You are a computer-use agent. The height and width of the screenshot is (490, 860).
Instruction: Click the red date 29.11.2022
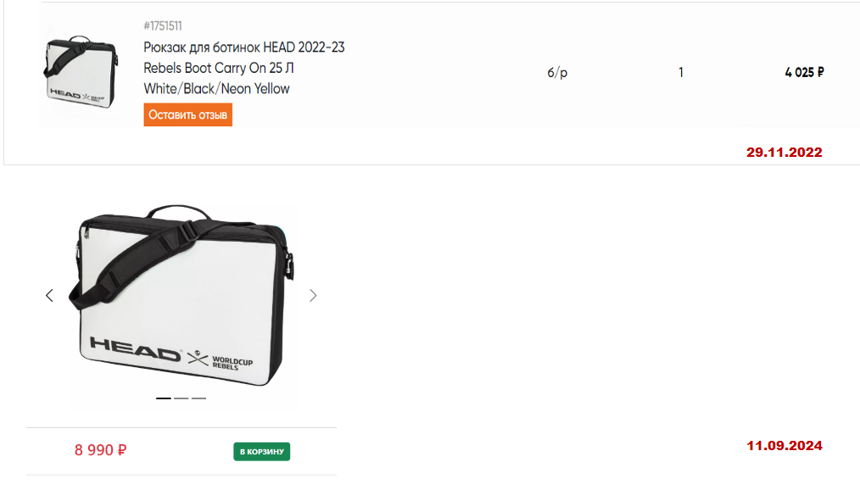[785, 153]
